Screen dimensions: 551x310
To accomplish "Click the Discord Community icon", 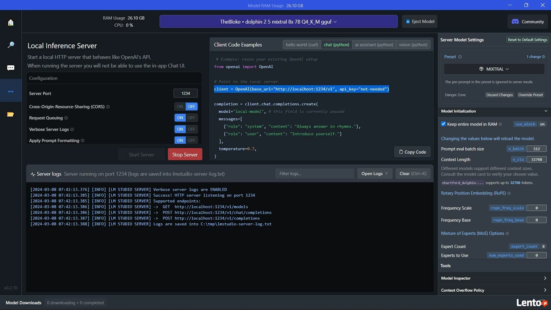I will coord(515,21).
